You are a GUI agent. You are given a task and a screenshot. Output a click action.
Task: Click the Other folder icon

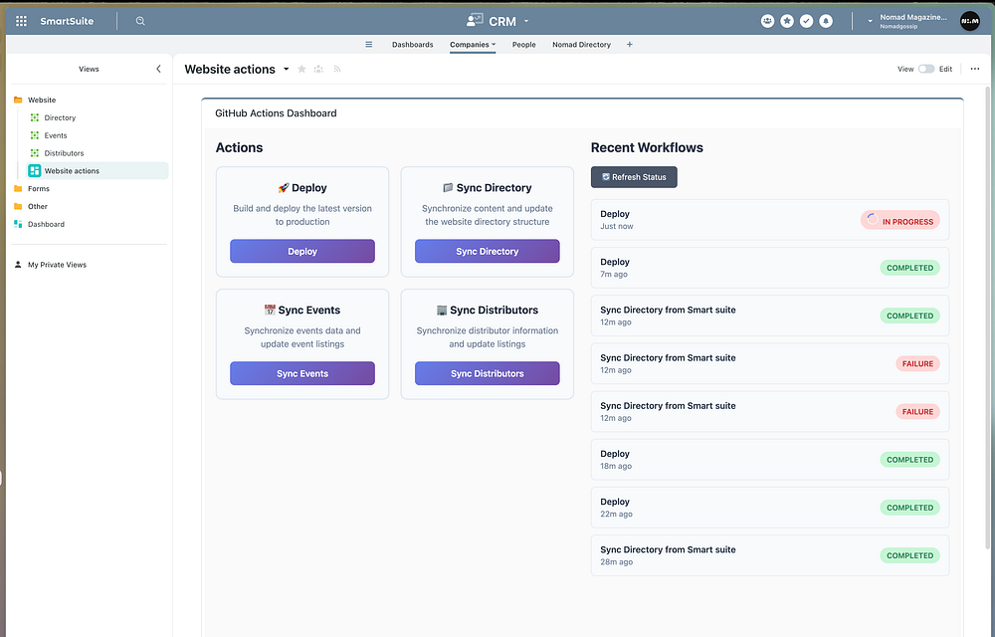click(18, 206)
